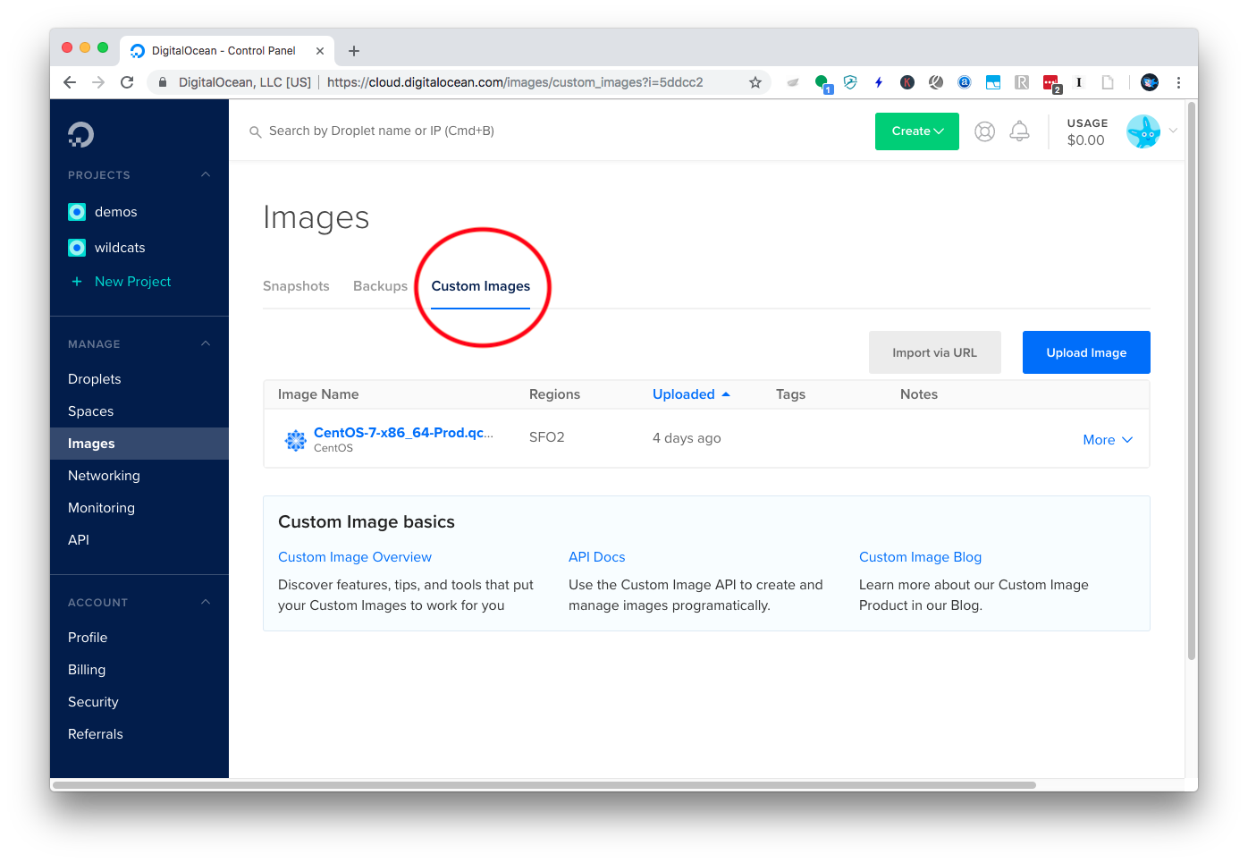Screen dimensions: 1248x863
Task: Open the API Docs link
Action: (597, 557)
